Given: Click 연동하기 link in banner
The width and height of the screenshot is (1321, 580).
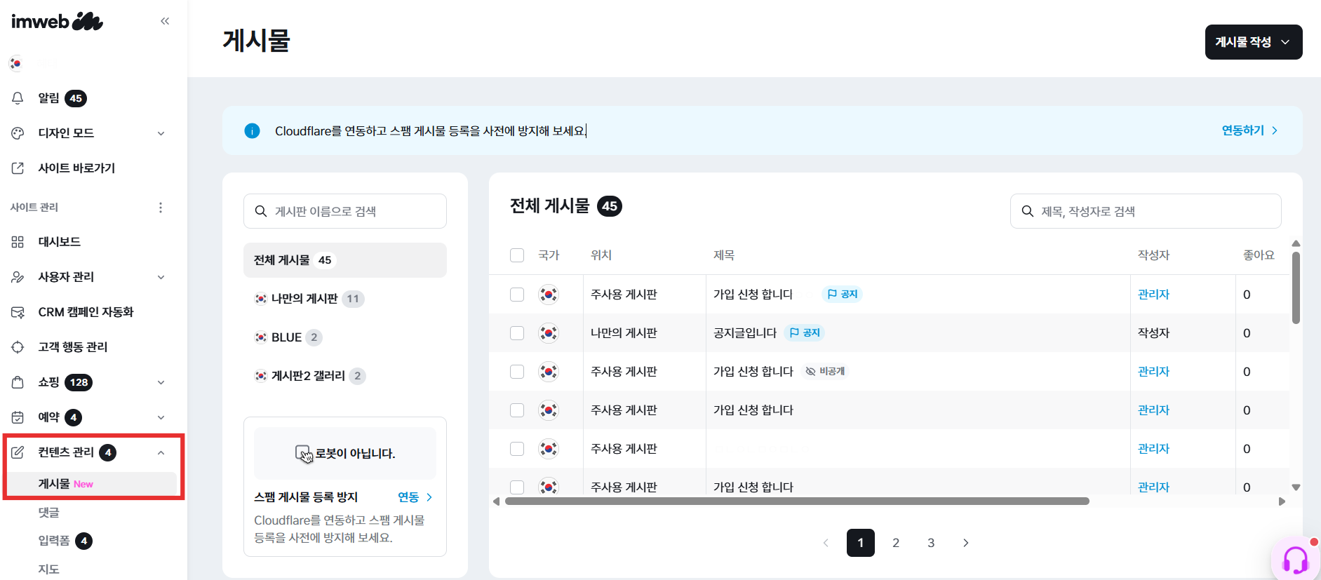Looking at the screenshot, I should pyautogui.click(x=1250, y=130).
